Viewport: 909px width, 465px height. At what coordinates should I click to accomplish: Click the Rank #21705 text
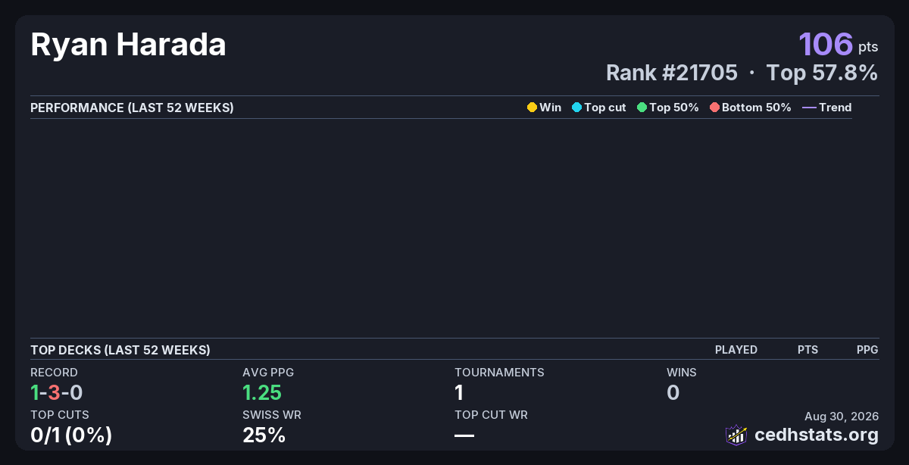pyautogui.click(x=672, y=73)
